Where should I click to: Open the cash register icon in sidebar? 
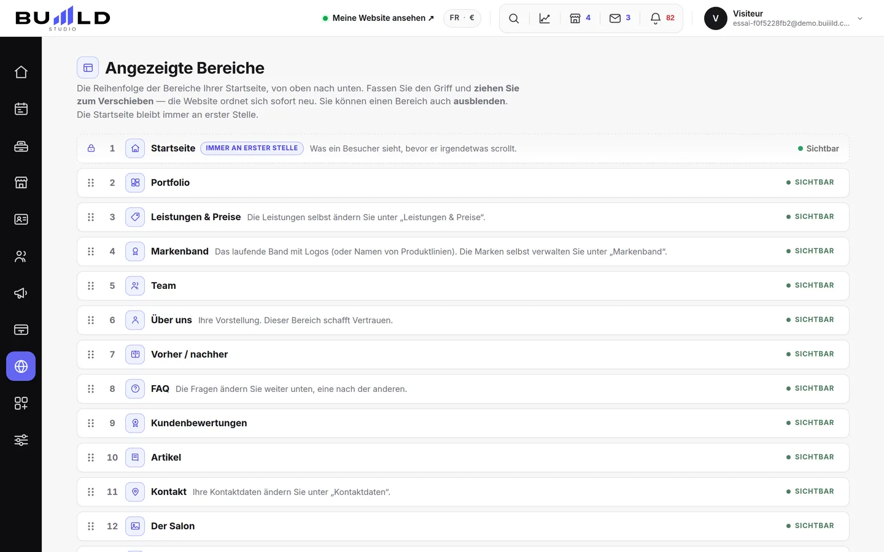click(x=21, y=145)
